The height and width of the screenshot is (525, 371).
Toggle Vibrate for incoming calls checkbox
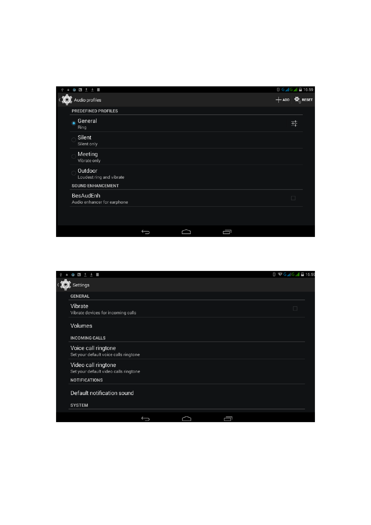[x=295, y=309]
